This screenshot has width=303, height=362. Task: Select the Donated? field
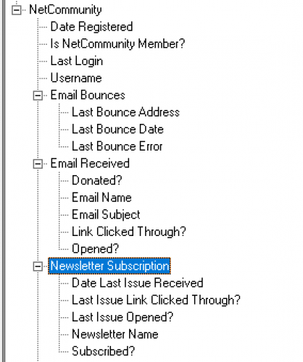97,180
